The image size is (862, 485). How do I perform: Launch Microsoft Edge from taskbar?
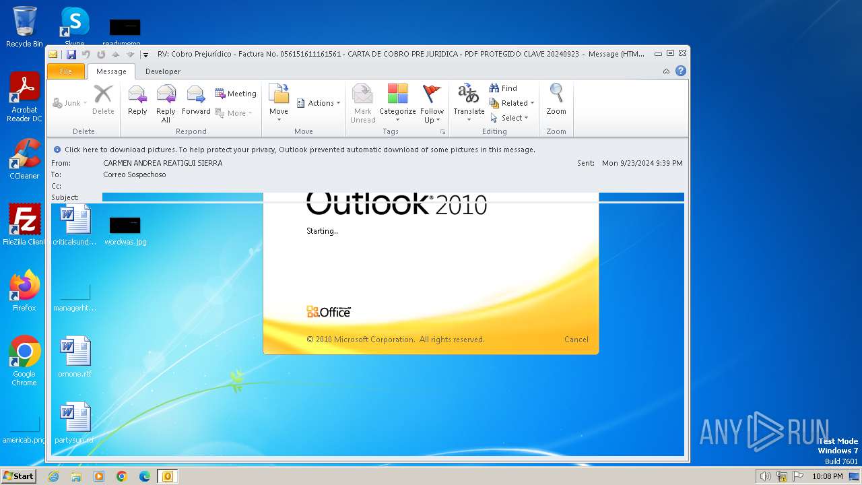[145, 476]
